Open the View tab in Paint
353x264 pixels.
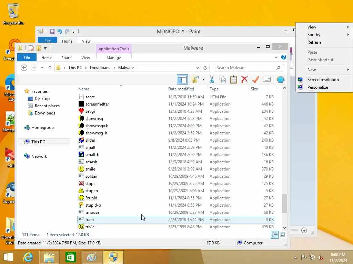pos(86,41)
